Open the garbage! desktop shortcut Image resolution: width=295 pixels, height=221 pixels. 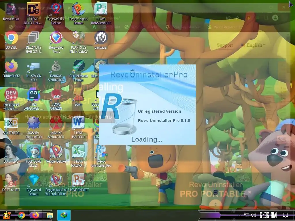click(x=101, y=40)
